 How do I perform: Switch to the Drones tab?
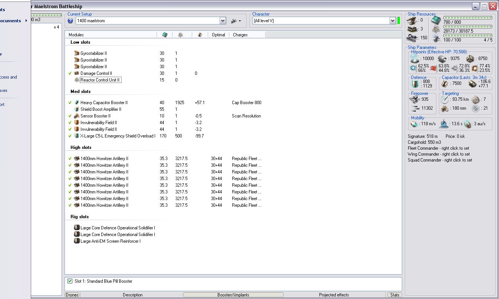tap(72, 295)
